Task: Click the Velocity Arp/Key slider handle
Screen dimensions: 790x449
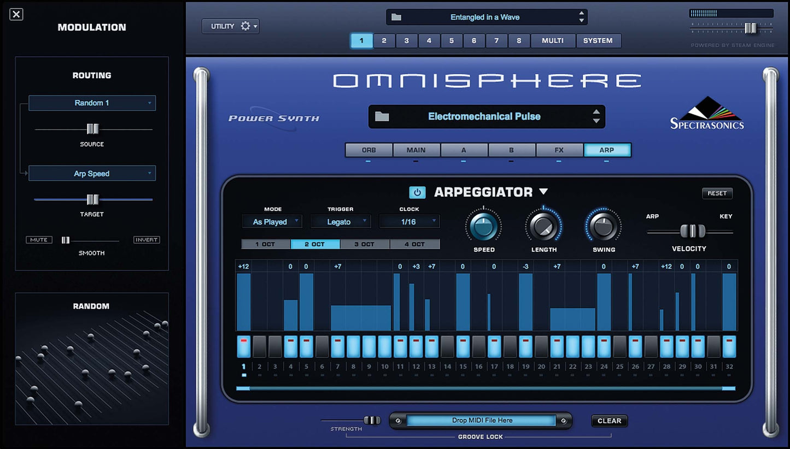Action: coord(692,232)
